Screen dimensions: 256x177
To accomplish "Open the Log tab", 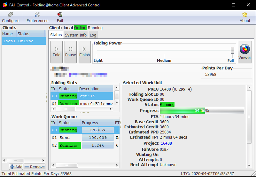I will coord(93,35).
